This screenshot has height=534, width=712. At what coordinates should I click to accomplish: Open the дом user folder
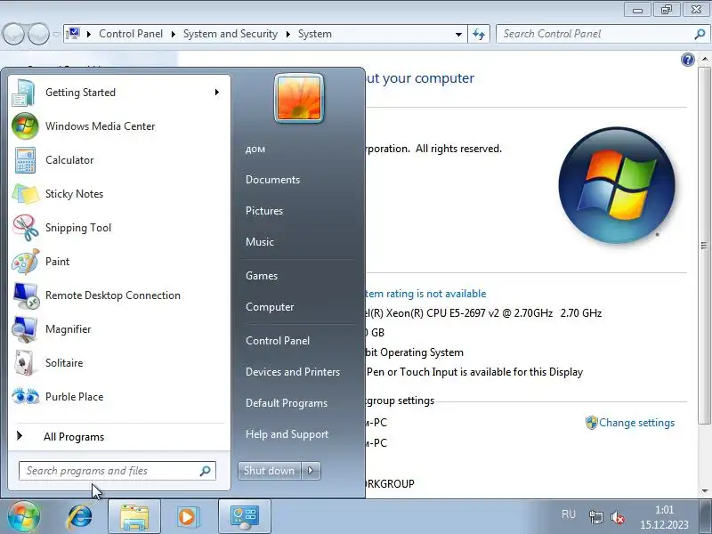click(x=255, y=149)
